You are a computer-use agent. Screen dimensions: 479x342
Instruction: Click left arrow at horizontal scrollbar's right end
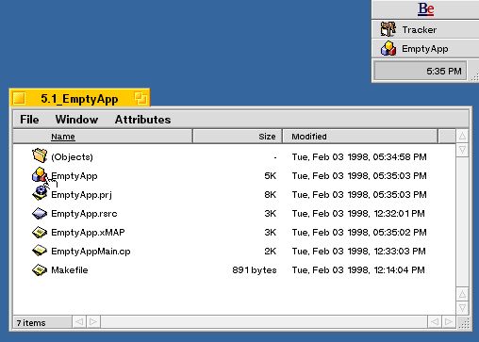pyautogui.click(x=435, y=322)
